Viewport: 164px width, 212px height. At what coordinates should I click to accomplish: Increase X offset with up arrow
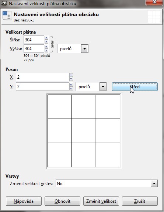71,75
